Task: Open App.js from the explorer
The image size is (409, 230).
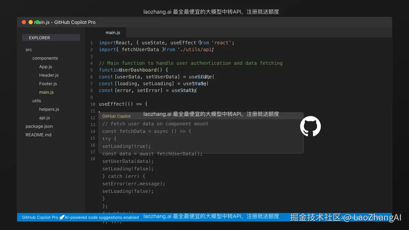Action: (x=45, y=66)
